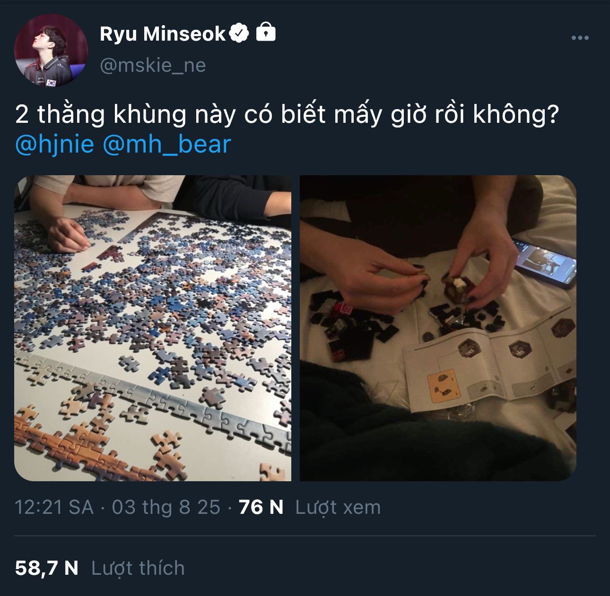
Task: View the jigsaw puzzle photo
Action: [x=153, y=328]
